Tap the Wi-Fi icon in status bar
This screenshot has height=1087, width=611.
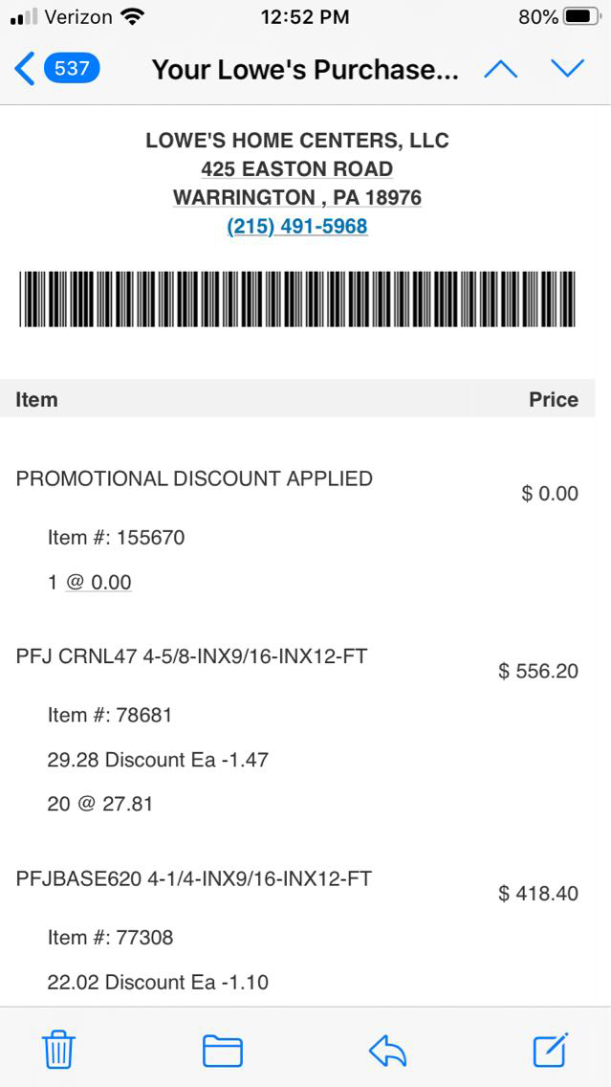pos(133,16)
